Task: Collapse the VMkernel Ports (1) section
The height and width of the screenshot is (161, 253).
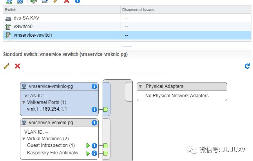Action: 24,102
